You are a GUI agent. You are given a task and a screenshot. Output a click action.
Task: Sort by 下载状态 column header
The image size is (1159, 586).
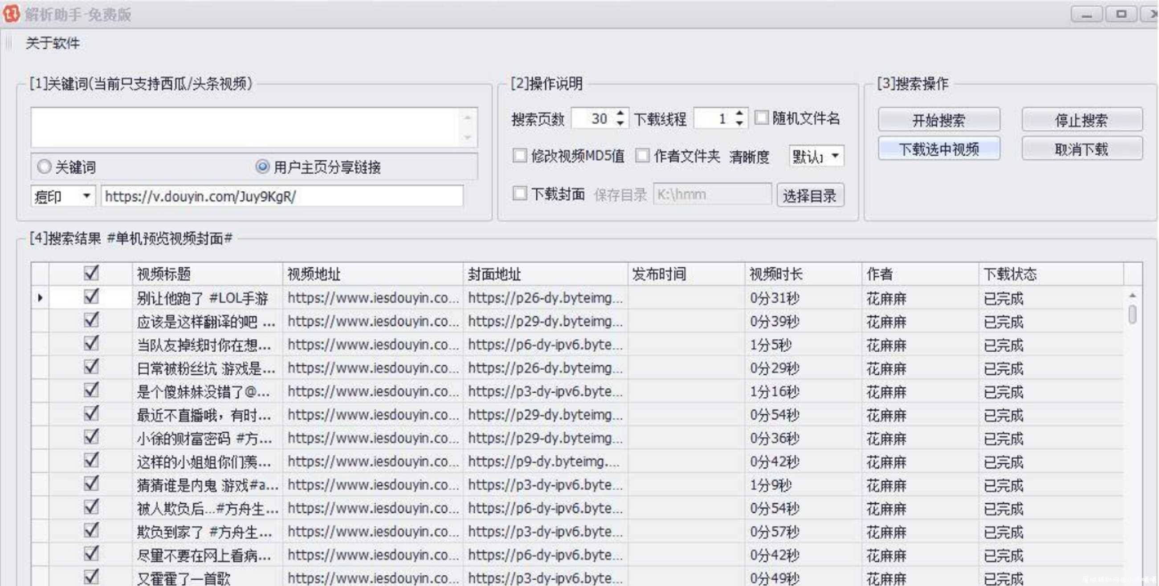(1051, 274)
